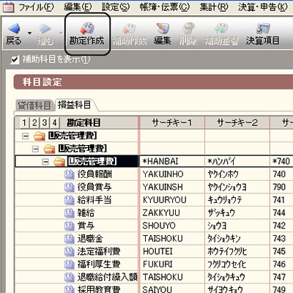
Task: Open the 編集(E) menu
Action: click(78, 7)
